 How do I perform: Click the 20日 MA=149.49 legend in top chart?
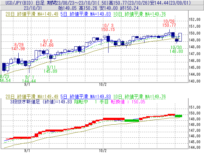(32, 14)
